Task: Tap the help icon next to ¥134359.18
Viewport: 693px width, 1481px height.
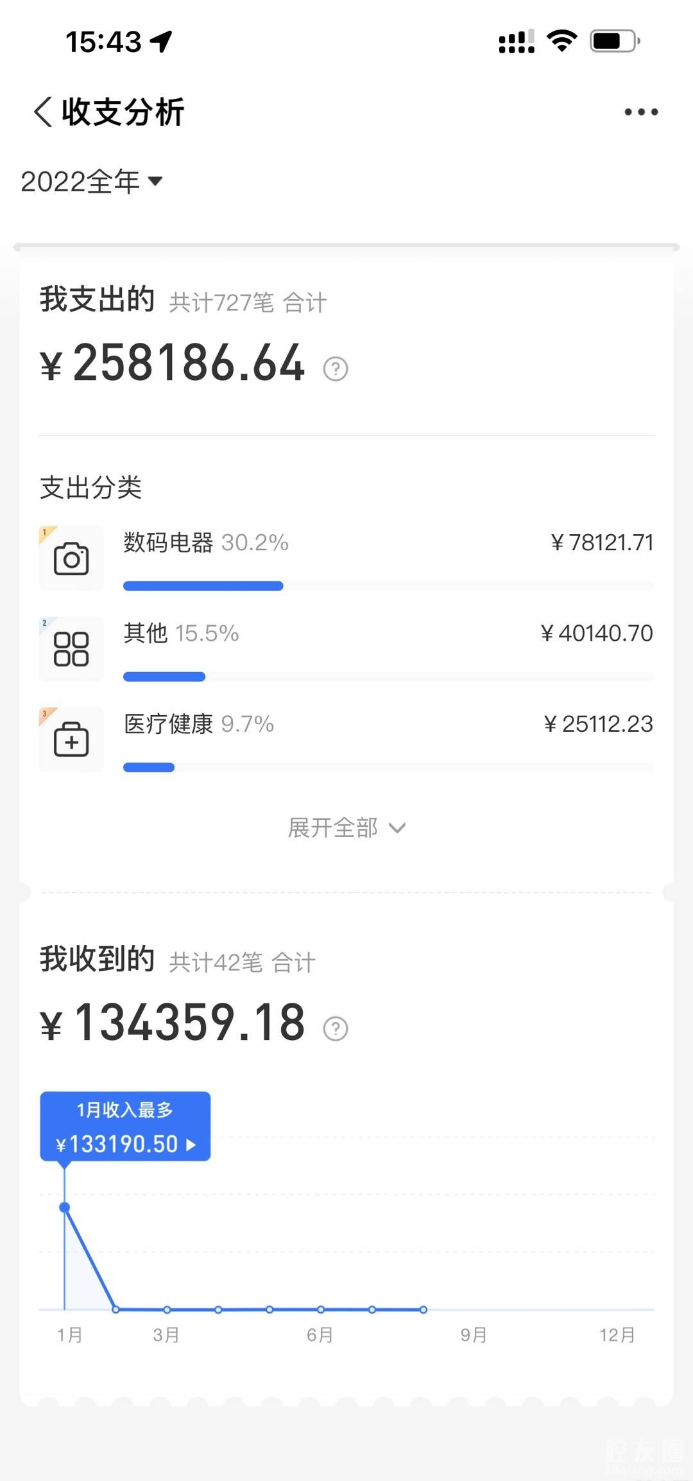Action: tap(336, 1028)
